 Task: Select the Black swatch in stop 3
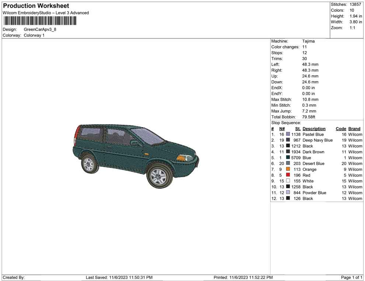click(x=288, y=146)
